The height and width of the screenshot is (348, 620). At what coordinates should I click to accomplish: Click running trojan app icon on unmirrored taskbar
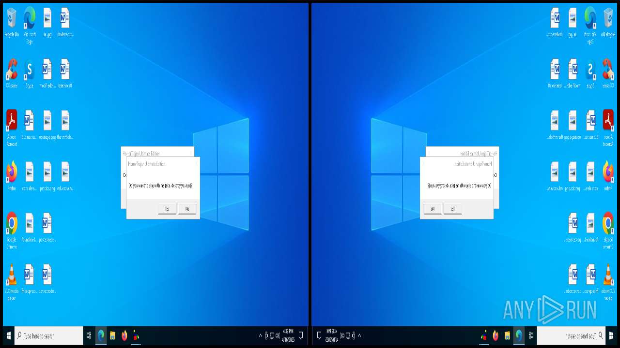point(136,335)
